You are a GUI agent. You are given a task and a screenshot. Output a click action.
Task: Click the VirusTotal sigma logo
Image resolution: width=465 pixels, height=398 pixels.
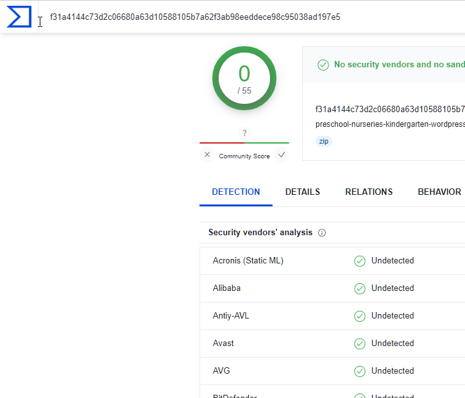tap(19, 17)
